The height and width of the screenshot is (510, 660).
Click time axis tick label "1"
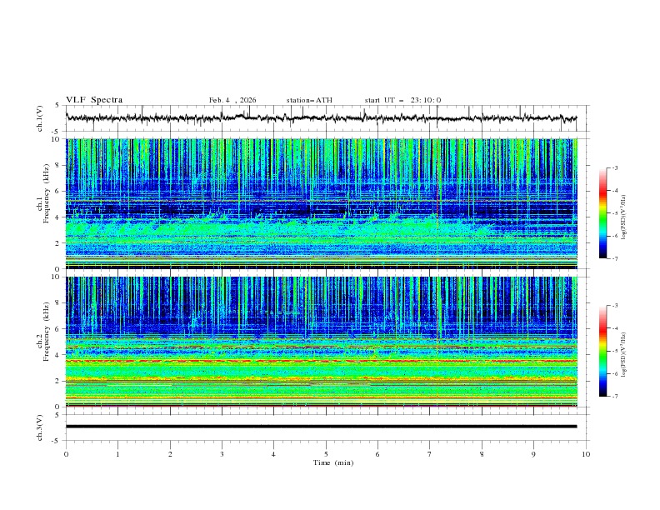click(117, 454)
